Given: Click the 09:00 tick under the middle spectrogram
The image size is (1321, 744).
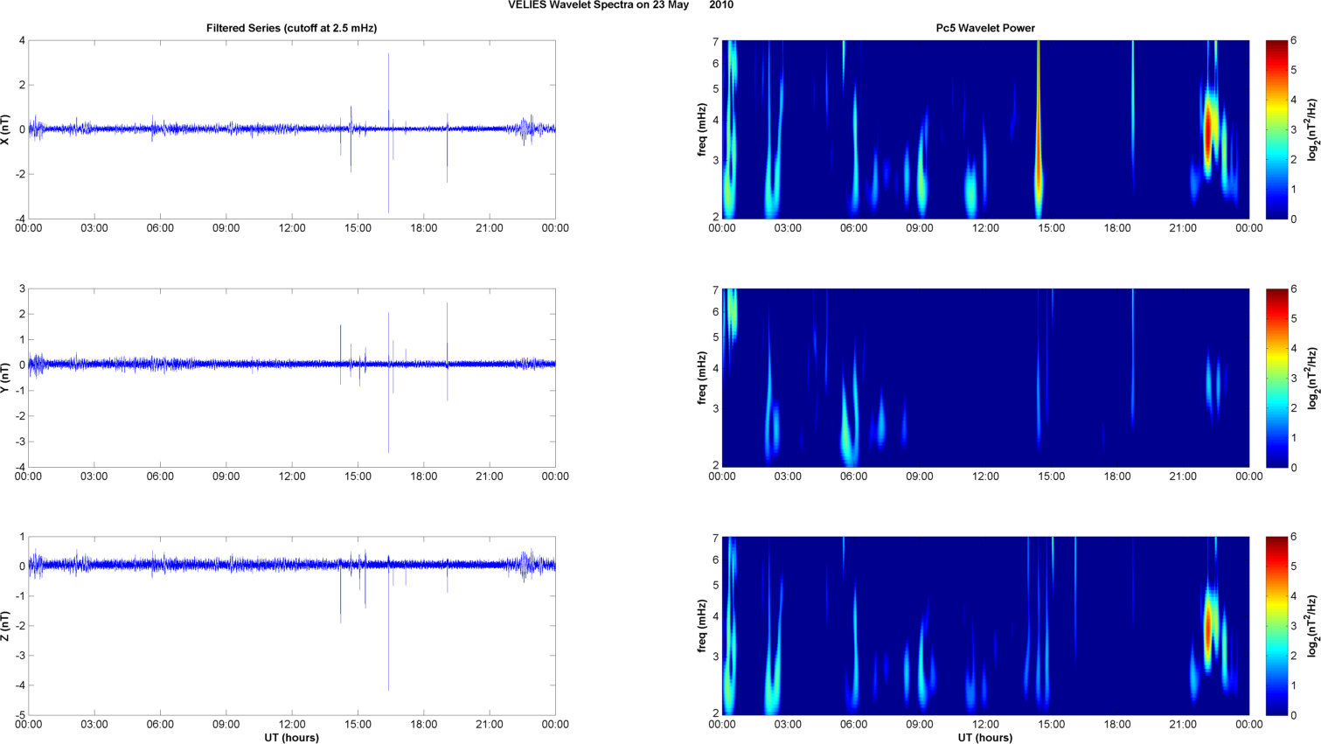Looking at the screenshot, I should click(x=920, y=476).
